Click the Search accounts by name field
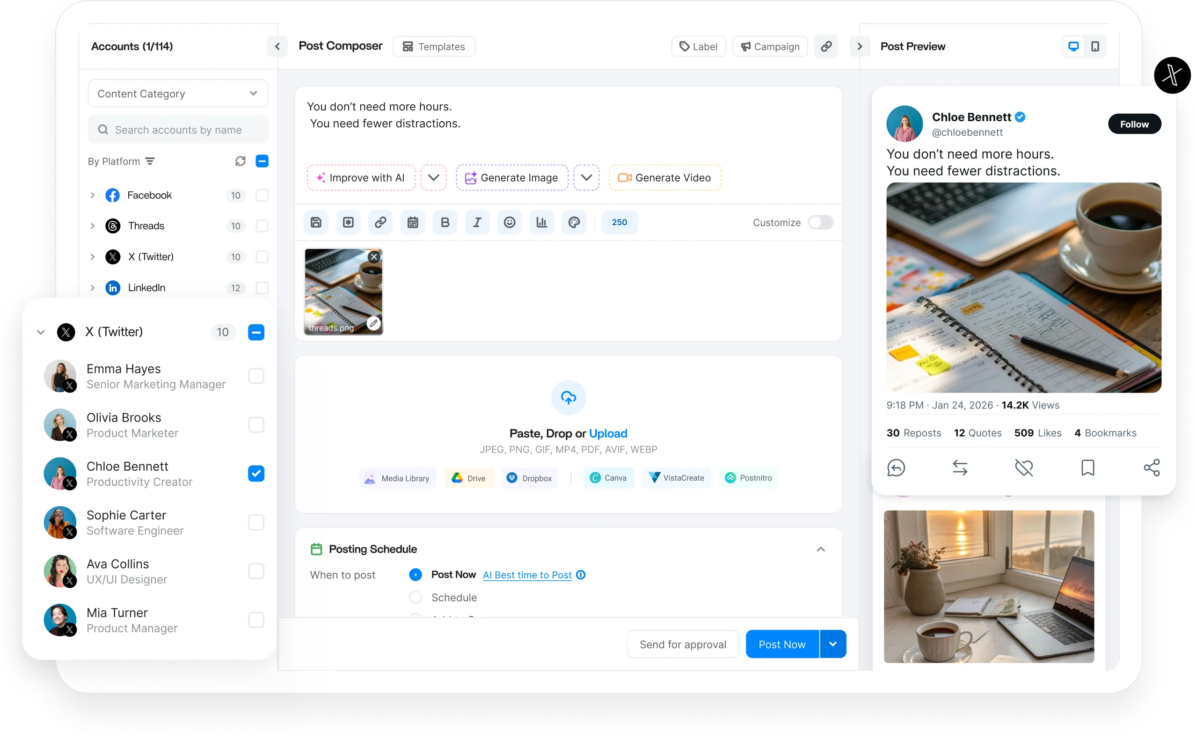Viewport: 1196px width, 745px height. 178,130
